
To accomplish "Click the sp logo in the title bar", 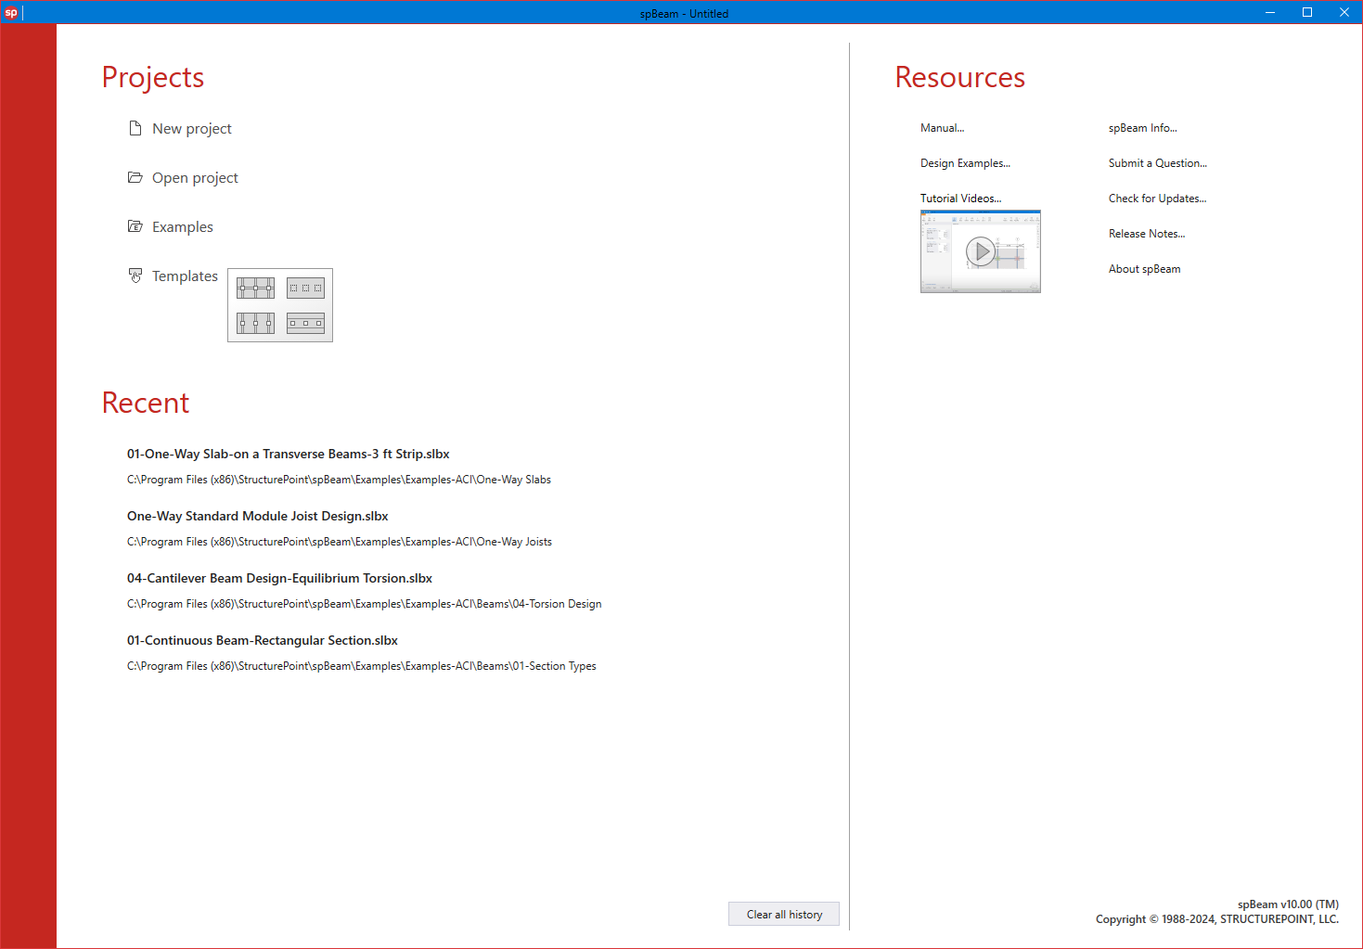I will [11, 13].
